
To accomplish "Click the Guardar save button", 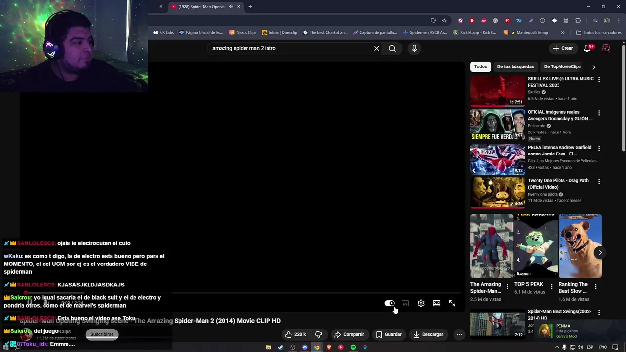I will coord(388,334).
